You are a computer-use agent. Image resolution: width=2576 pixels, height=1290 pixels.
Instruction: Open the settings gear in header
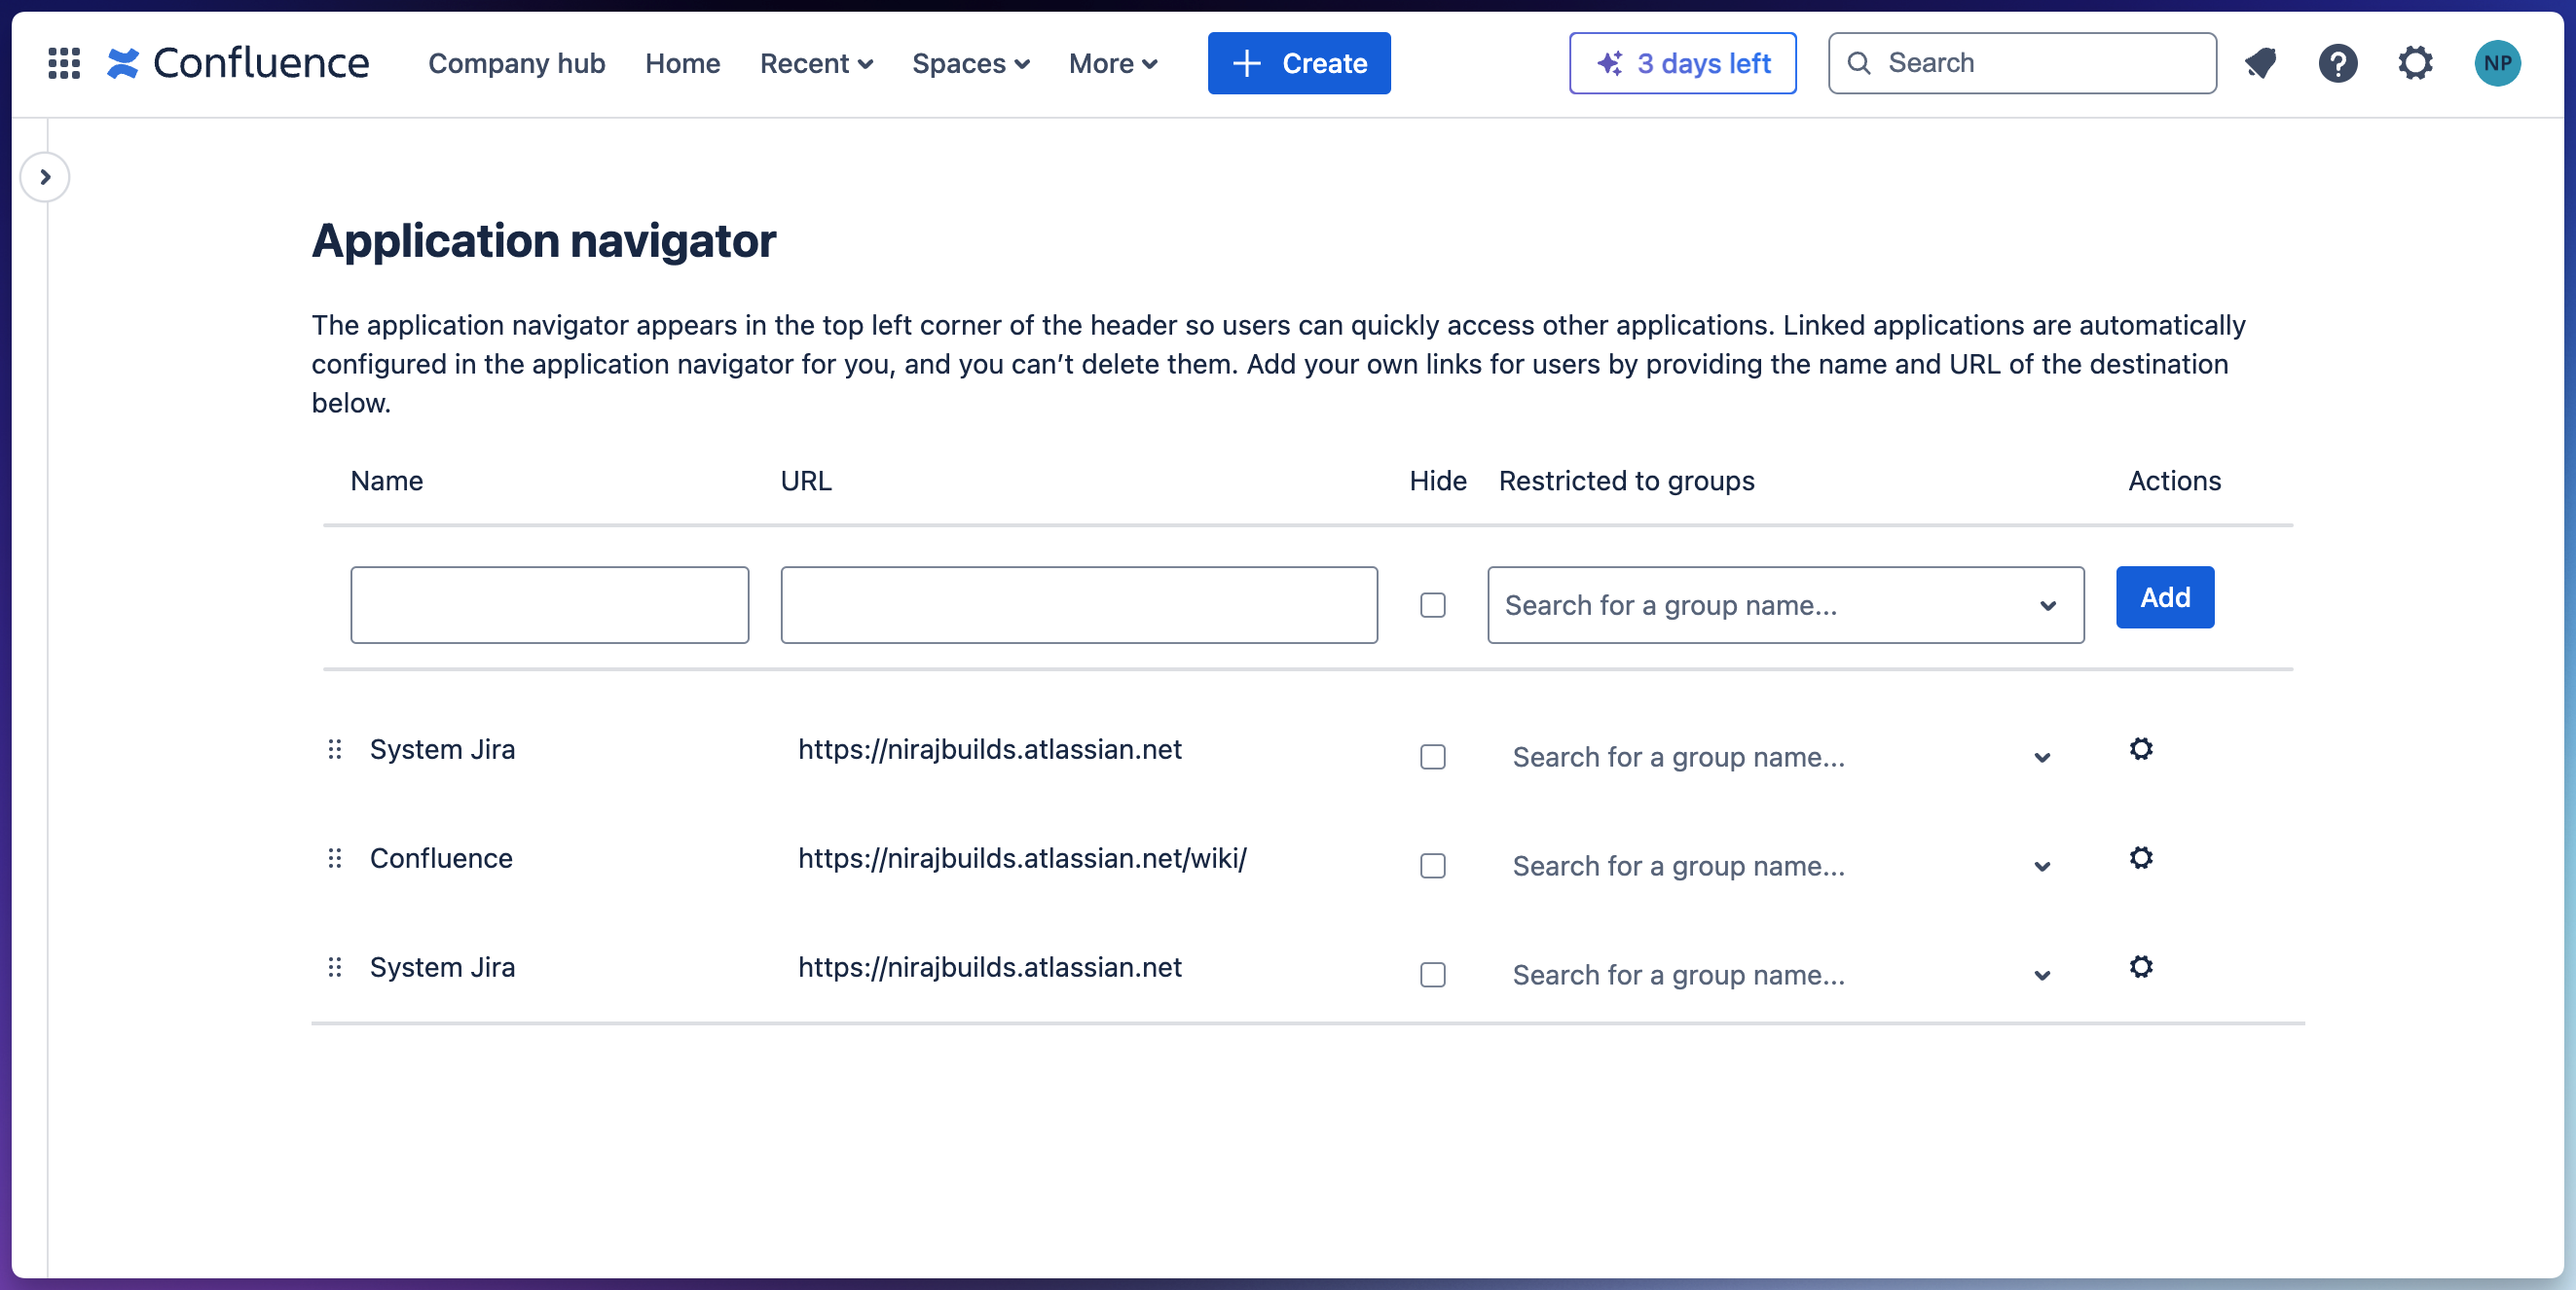click(2415, 63)
